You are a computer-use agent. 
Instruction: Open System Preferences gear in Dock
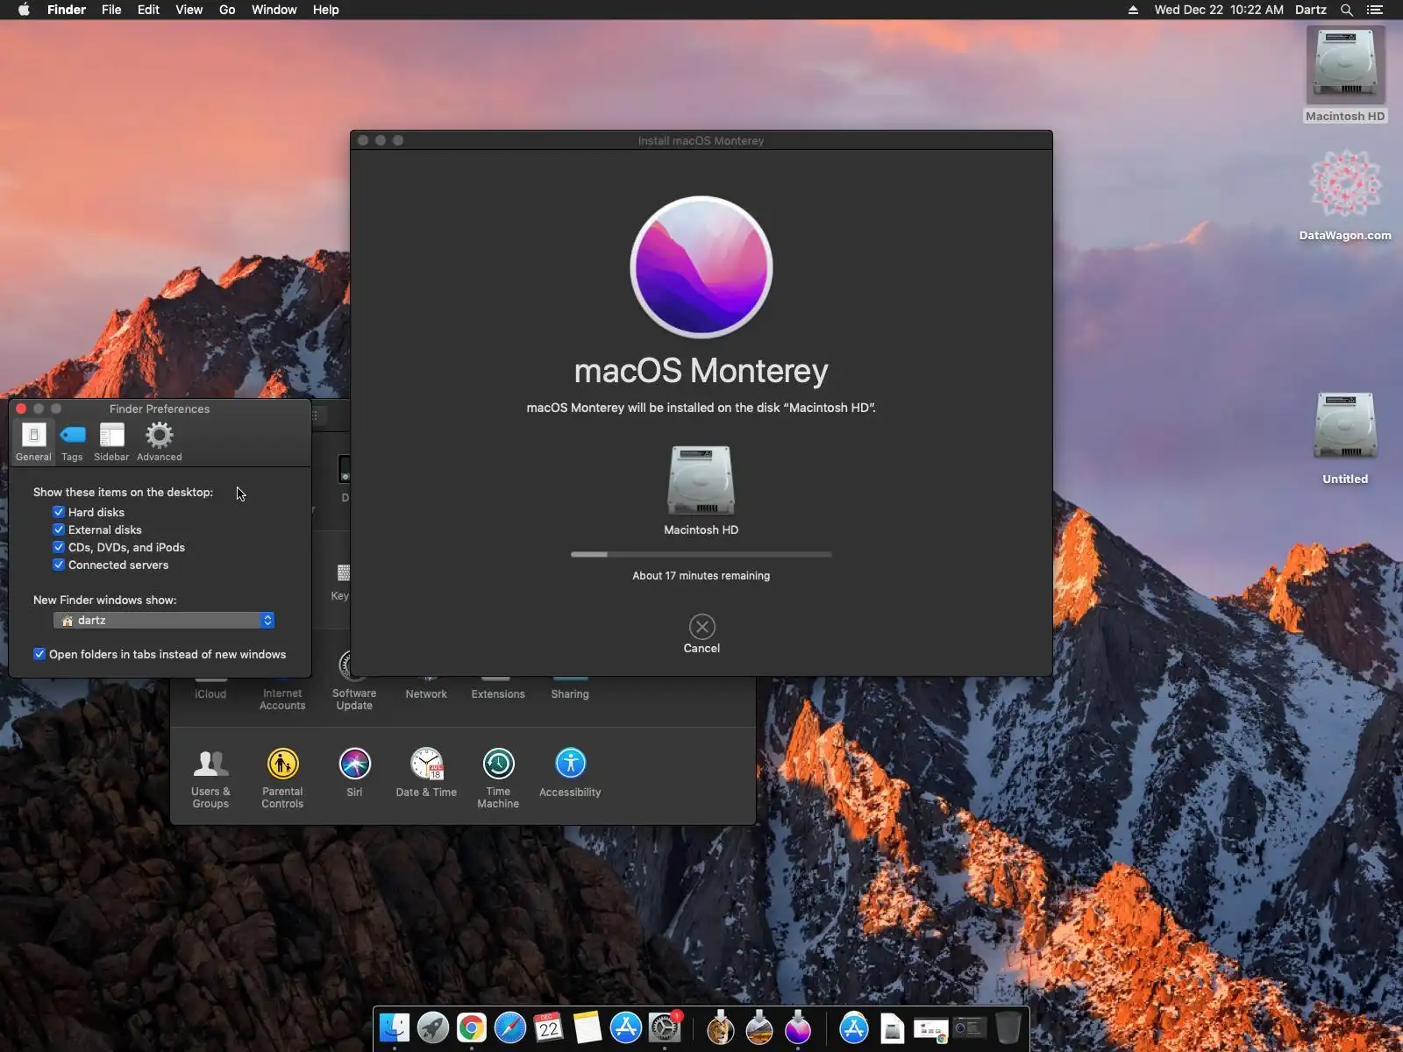665,1027
